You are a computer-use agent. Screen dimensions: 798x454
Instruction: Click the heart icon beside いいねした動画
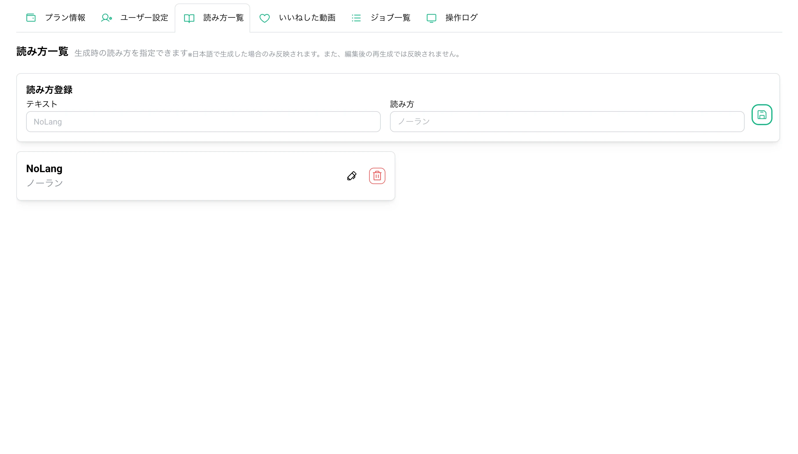tap(265, 18)
